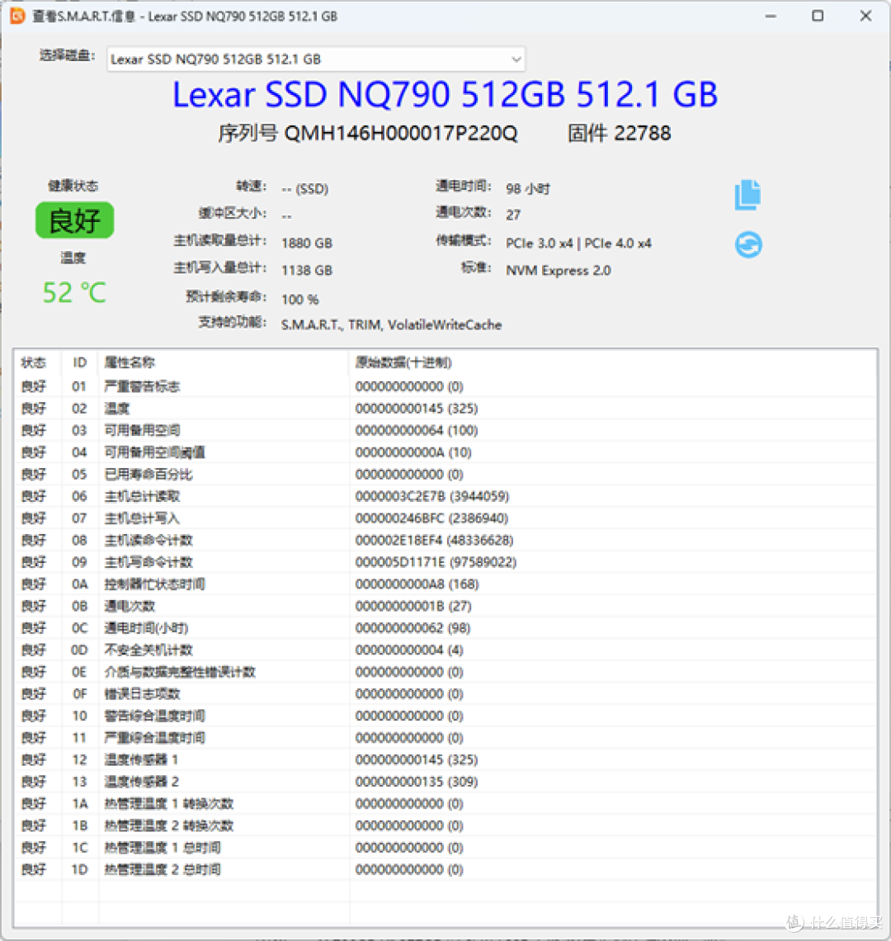Select row 06 主机总计读取
The image size is (891, 941).
(445, 496)
